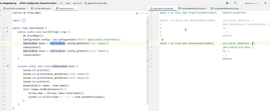Click the resources breadcrumb segment
This screenshot has width=270, height=111.
77,3
